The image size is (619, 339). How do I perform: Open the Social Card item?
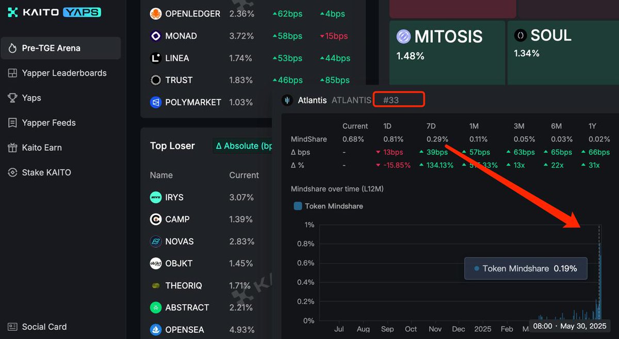pyautogui.click(x=44, y=327)
